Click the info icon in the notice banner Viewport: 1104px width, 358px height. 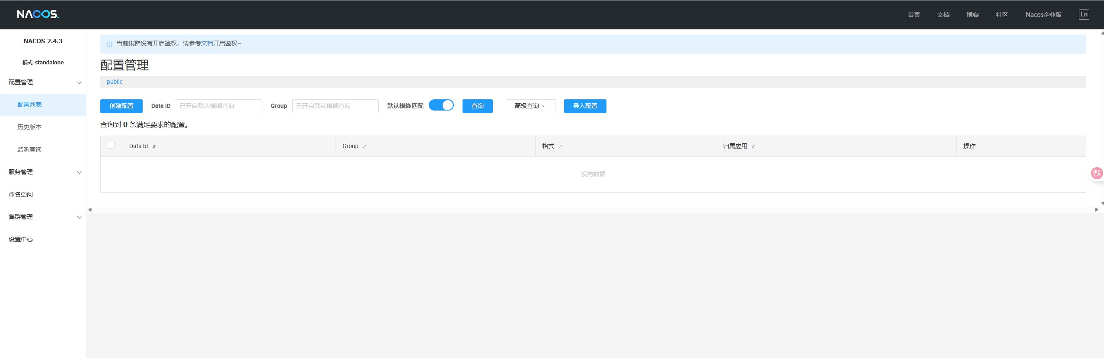(109, 44)
